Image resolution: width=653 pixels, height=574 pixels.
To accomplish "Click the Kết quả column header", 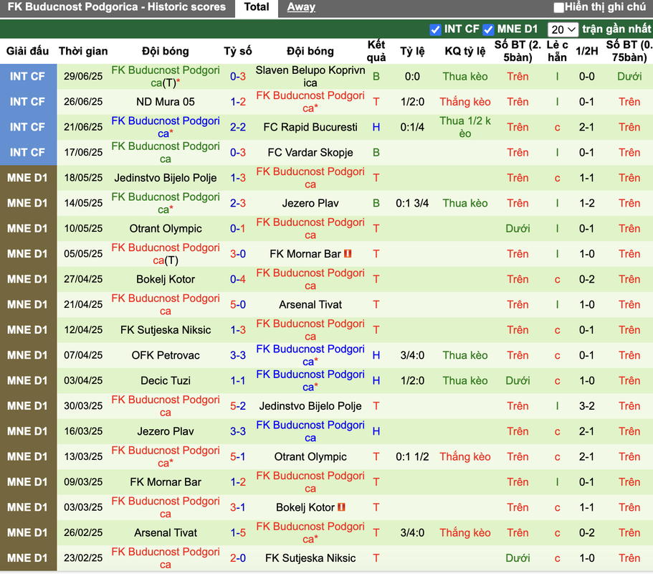I will click(376, 51).
